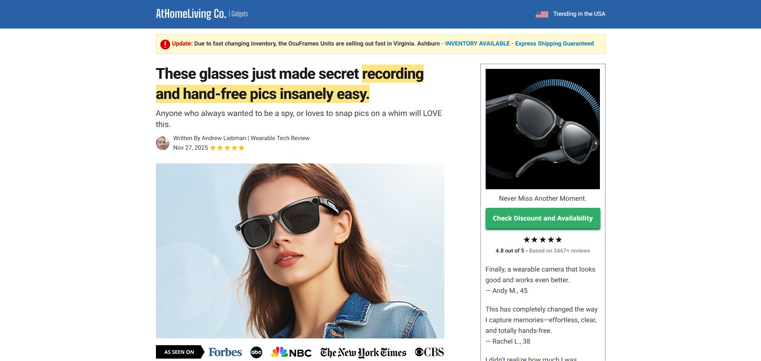The height and width of the screenshot is (361, 761).
Task: Click the black five-star rating in sidebar
Action: coord(542,240)
